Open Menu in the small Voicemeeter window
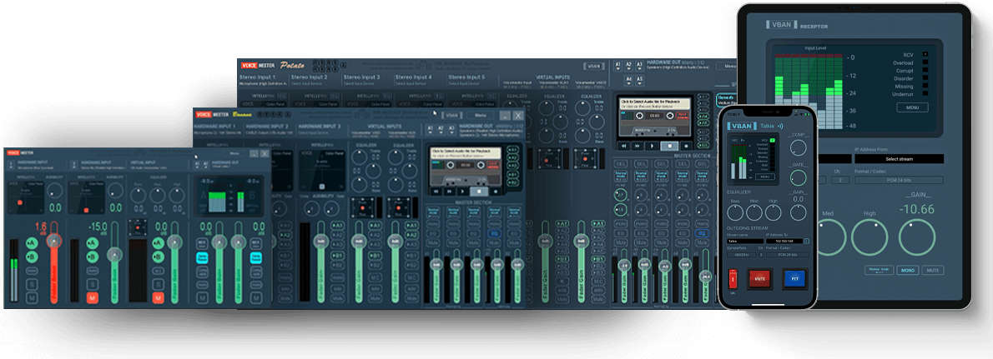 (x=234, y=153)
